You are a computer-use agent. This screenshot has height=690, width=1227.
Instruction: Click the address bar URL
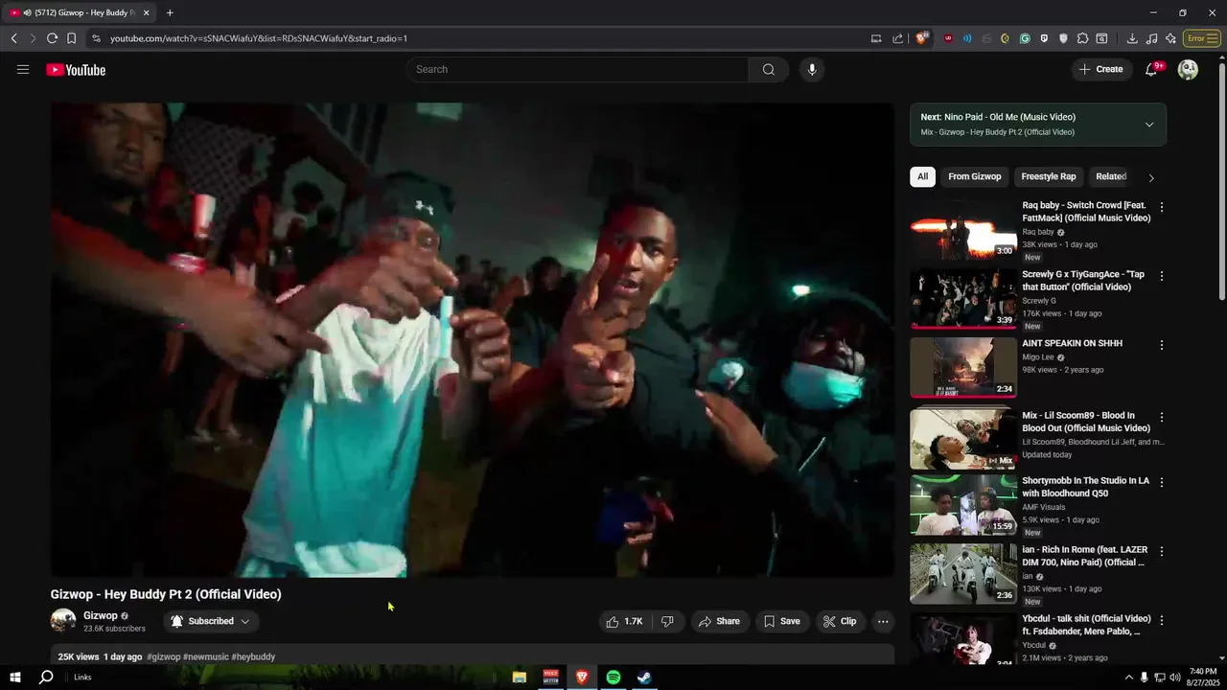[259, 38]
